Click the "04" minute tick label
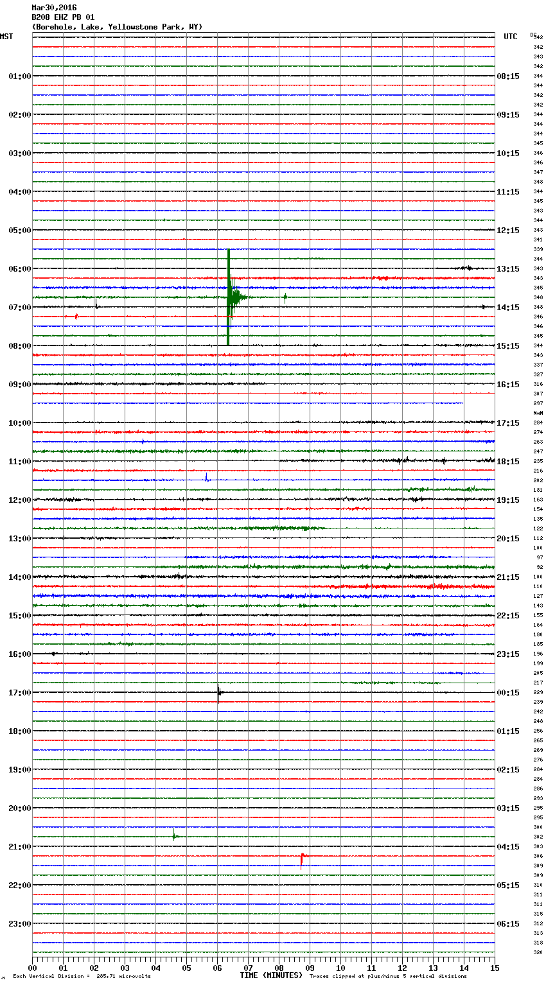 (156, 968)
